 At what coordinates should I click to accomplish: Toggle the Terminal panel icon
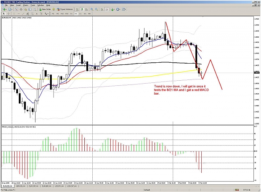pyautogui.click(x=30, y=9)
